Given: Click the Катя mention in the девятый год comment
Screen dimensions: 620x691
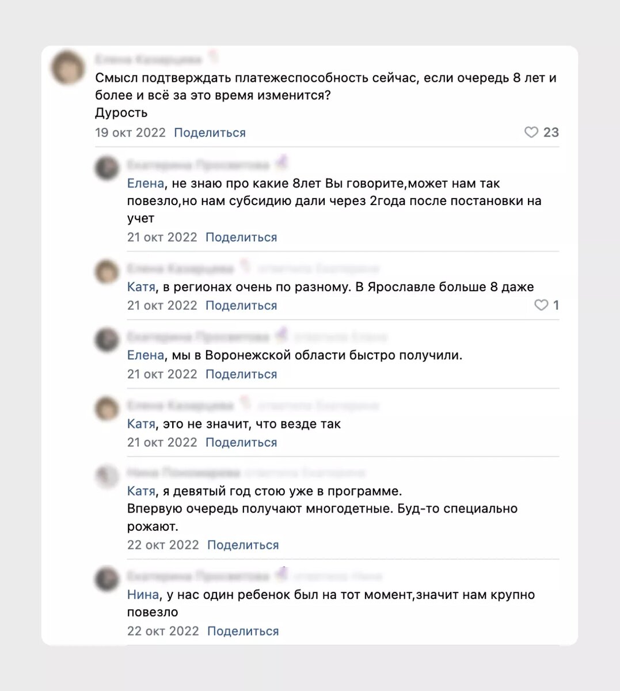Looking at the screenshot, I should point(140,491).
